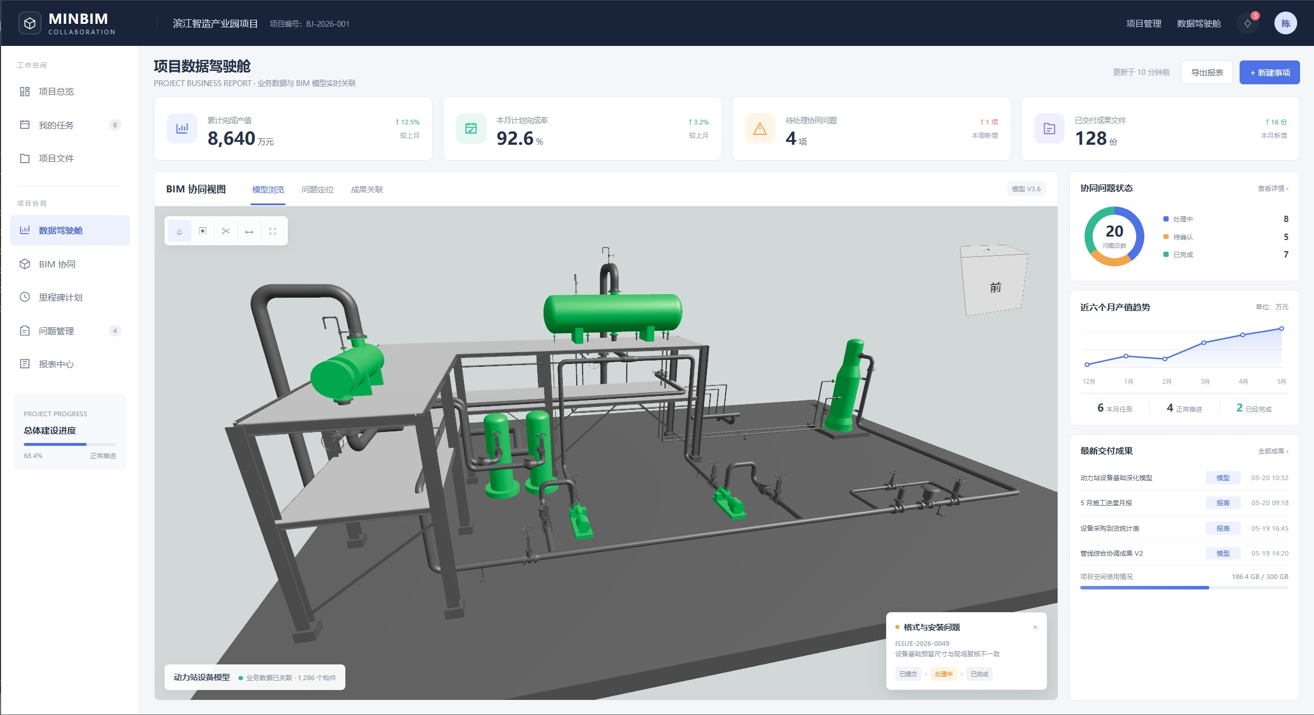
Task: Open 项目管理 in the top navigation
Action: (1144, 24)
